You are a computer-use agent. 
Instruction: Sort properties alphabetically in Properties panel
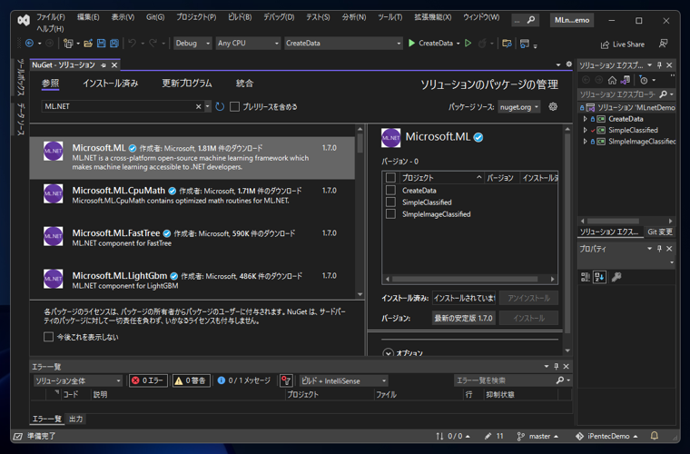point(599,277)
